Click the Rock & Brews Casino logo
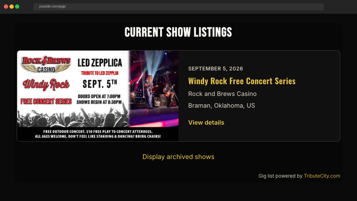 pos(46,64)
